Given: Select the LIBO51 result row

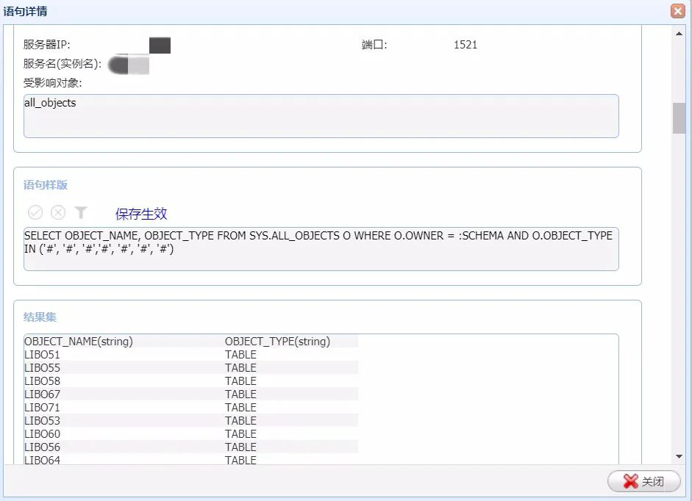Looking at the screenshot, I should coord(43,355).
